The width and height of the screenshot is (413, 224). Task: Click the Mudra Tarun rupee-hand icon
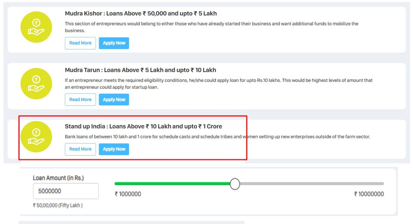[36, 84]
